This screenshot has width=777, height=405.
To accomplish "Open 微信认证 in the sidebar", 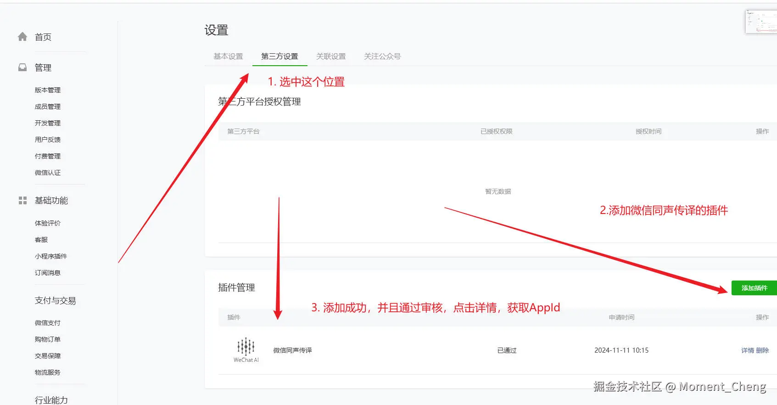I will 48,173.
